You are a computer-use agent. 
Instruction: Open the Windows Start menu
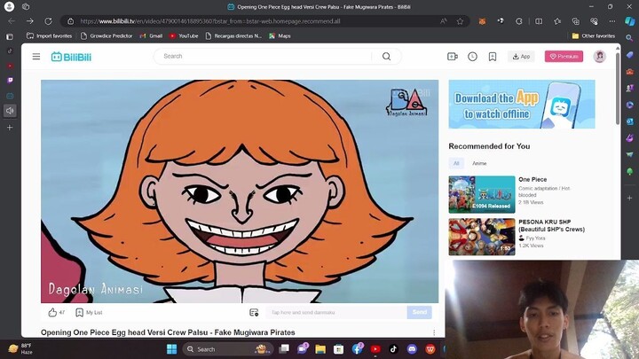coord(171,349)
